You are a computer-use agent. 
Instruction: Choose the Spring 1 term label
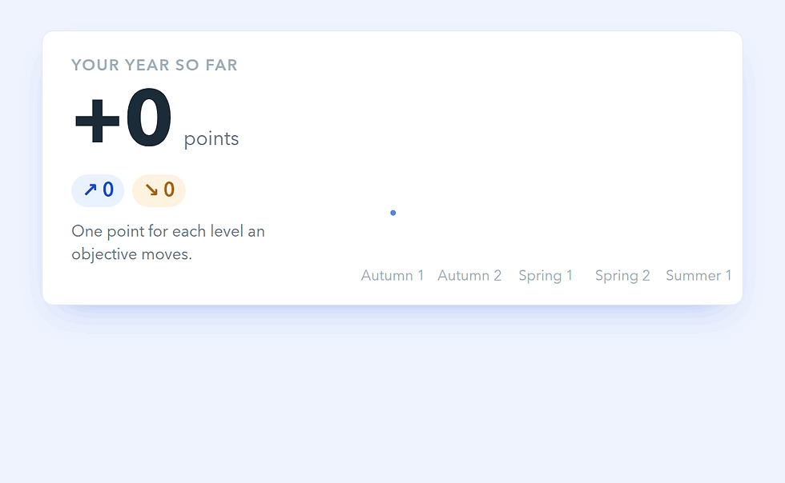coord(545,276)
